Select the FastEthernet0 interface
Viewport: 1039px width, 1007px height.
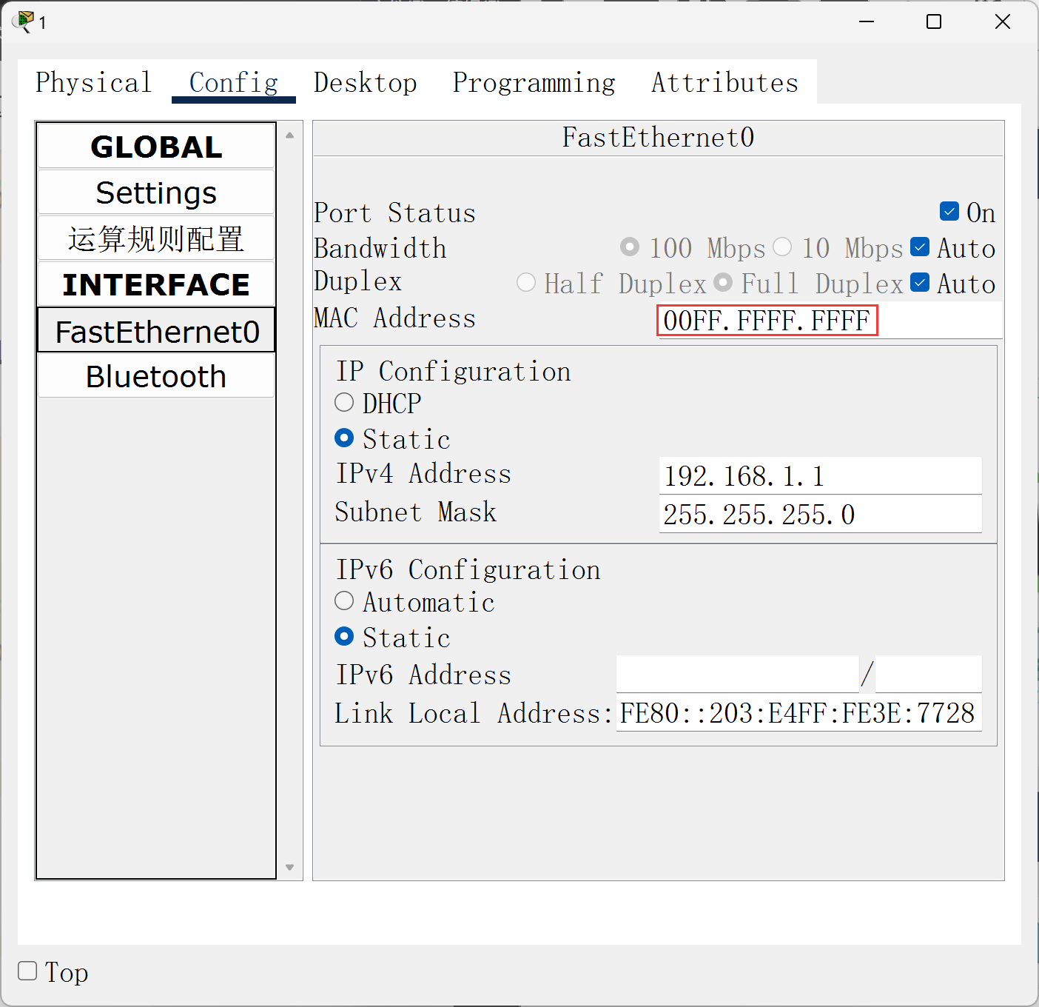(x=156, y=331)
